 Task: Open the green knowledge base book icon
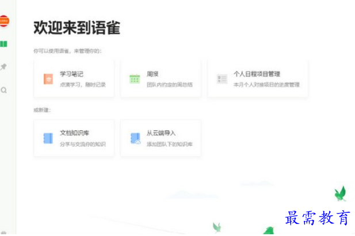click(x=4, y=44)
